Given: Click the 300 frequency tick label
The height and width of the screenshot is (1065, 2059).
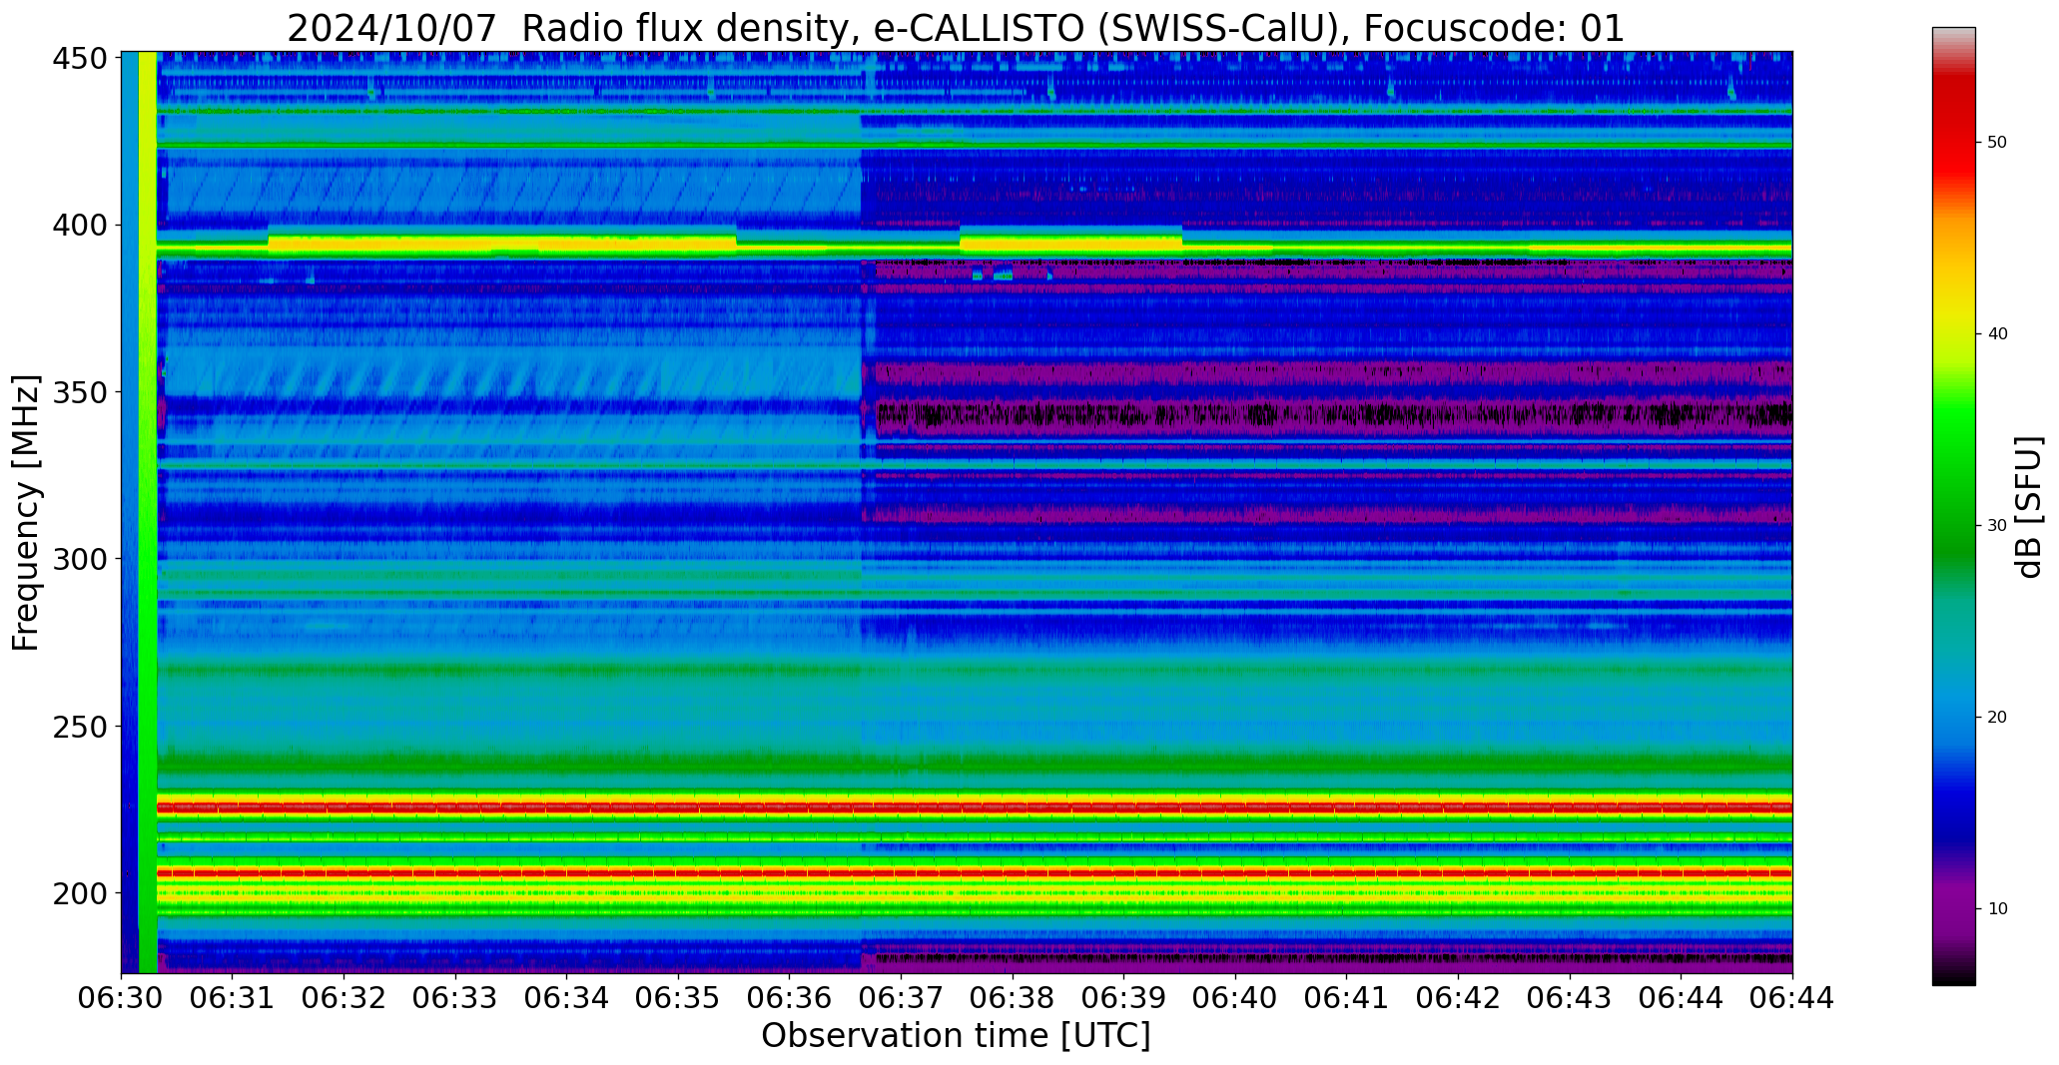Looking at the screenshot, I should (x=79, y=559).
